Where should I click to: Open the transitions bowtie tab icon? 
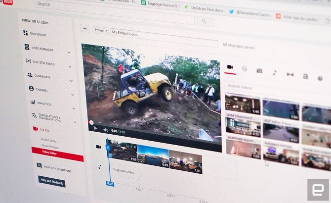[290, 75]
